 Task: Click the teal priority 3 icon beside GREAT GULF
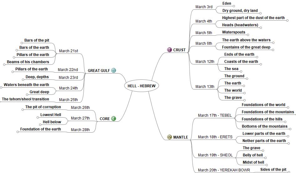point(113,70)
